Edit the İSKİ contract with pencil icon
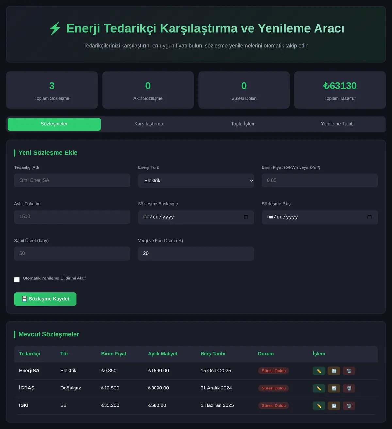Screen dimensions: 392x429 (319, 406)
